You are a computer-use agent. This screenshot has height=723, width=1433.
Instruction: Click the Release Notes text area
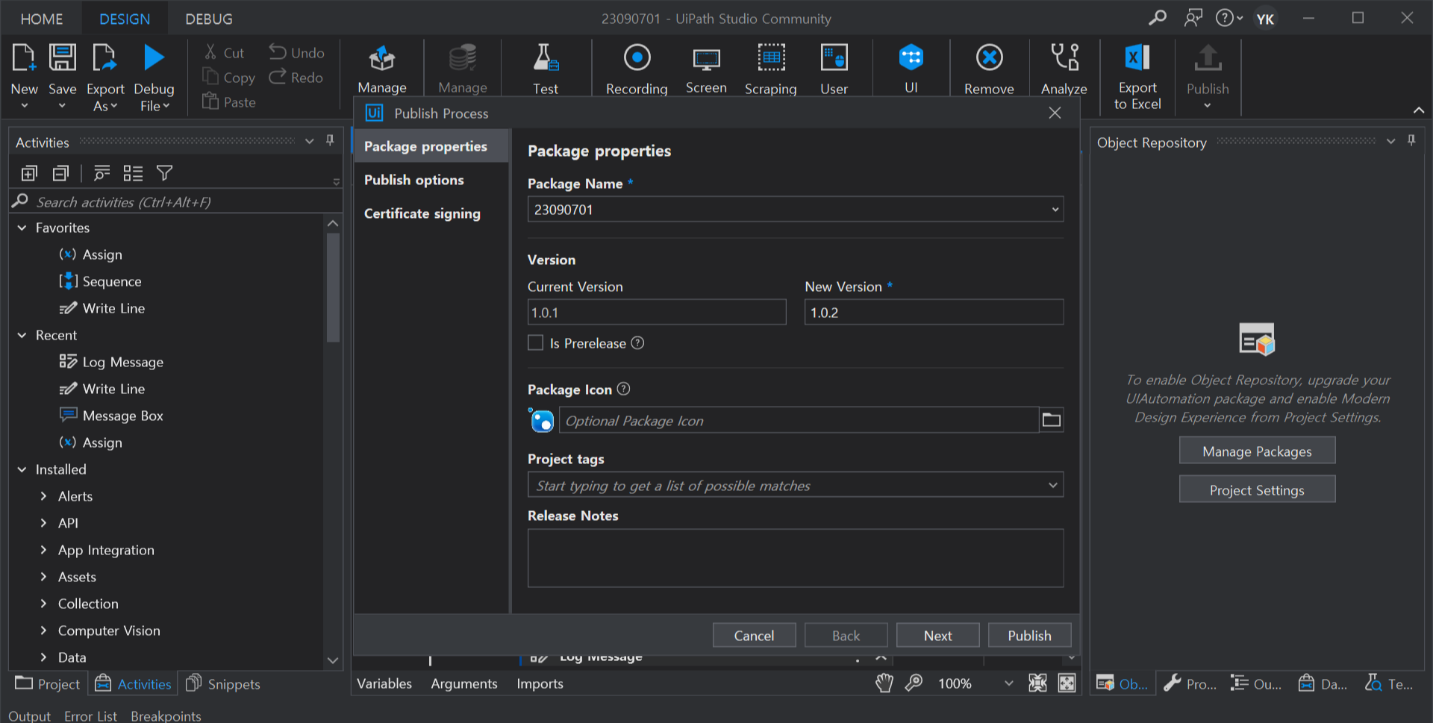pos(796,558)
